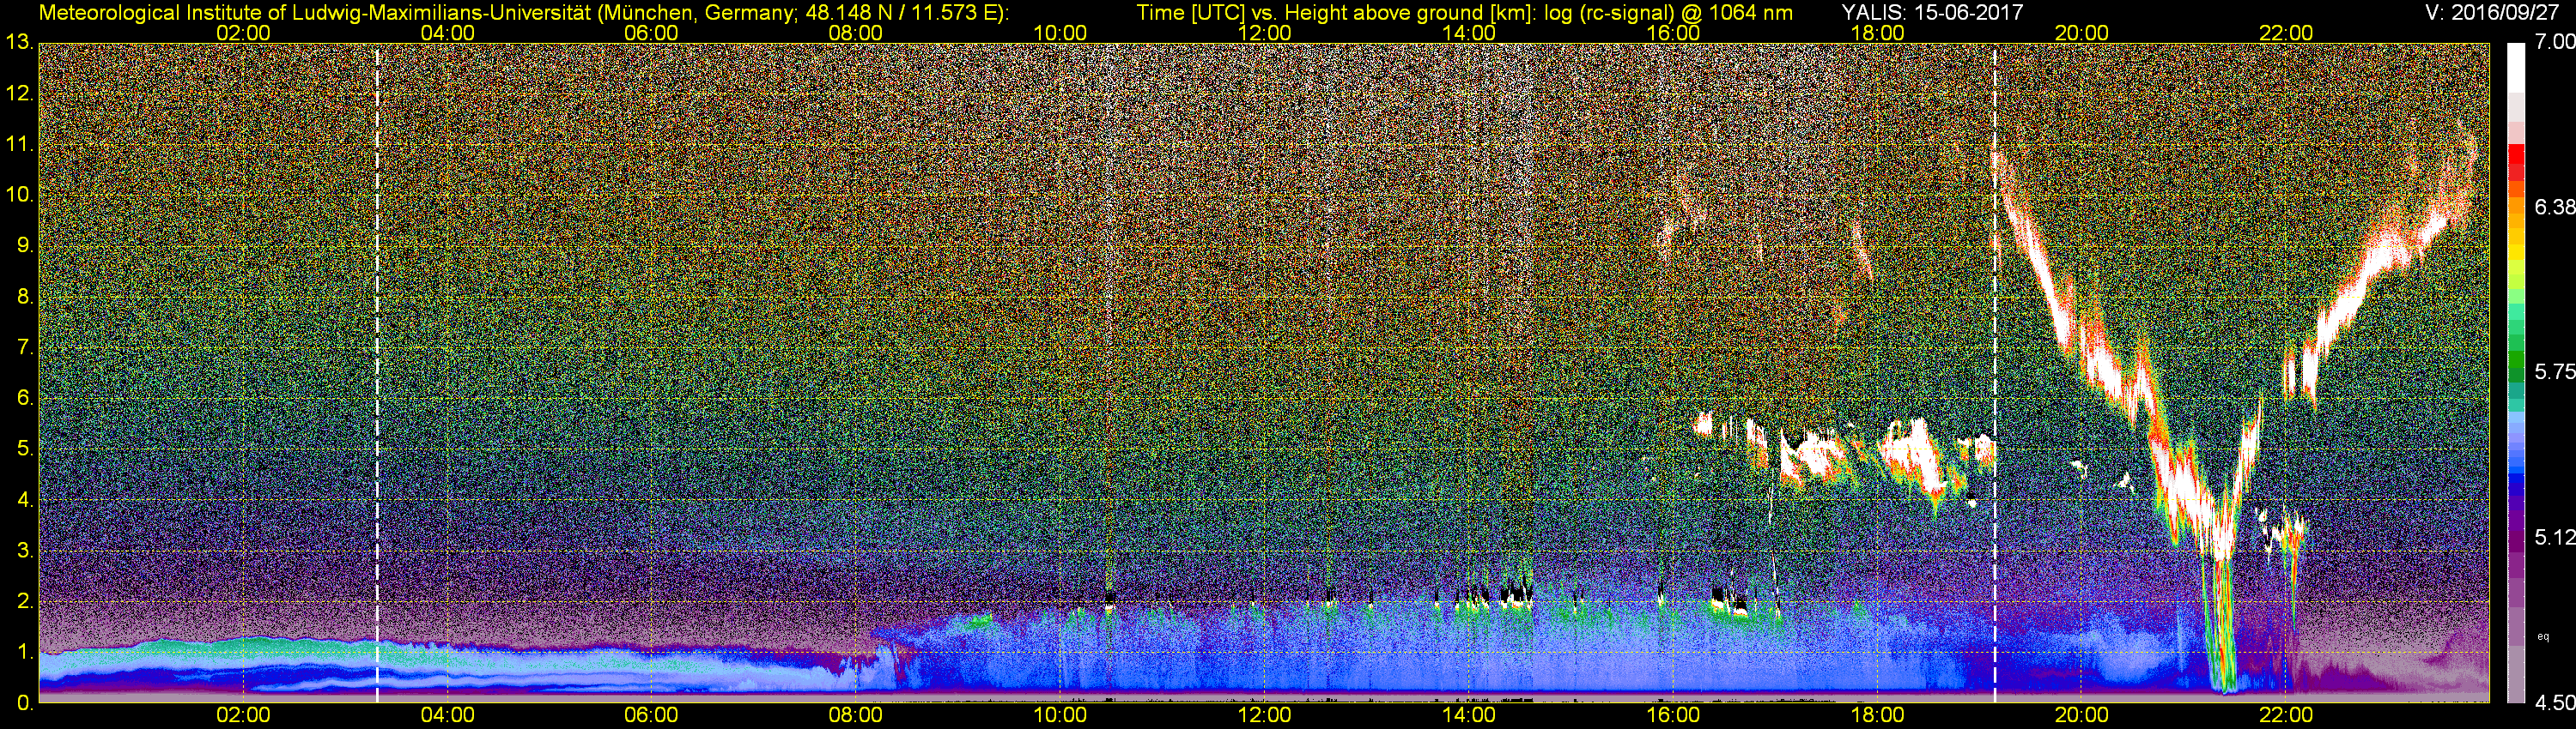Select the 06:00 label on the bottom time axis
Viewport: 2576px width, 729px height.
[x=651, y=715]
